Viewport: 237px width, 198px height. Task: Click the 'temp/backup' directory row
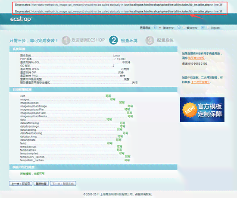click(x=71, y=147)
